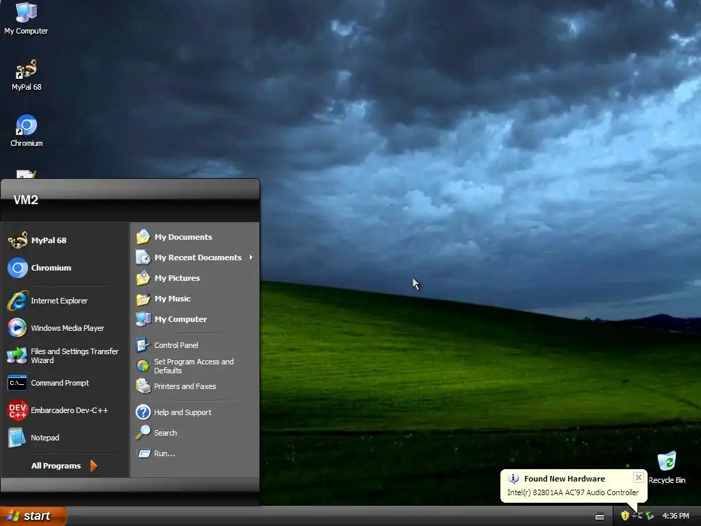Image resolution: width=701 pixels, height=526 pixels.
Task: Open Files and Settings Transfer Wizard
Action: 65,355
